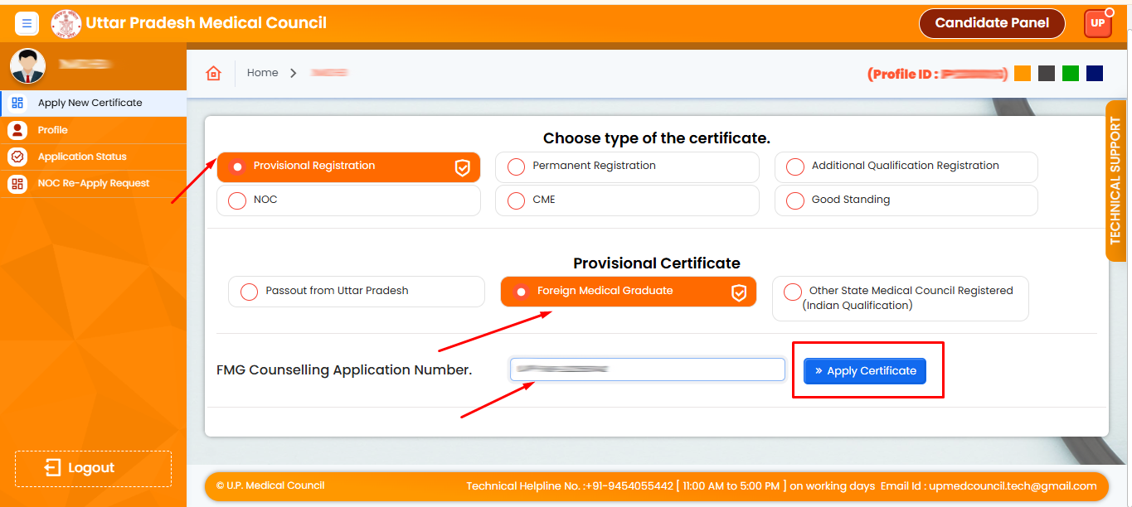Click the Application Status sidebar icon

[17, 157]
